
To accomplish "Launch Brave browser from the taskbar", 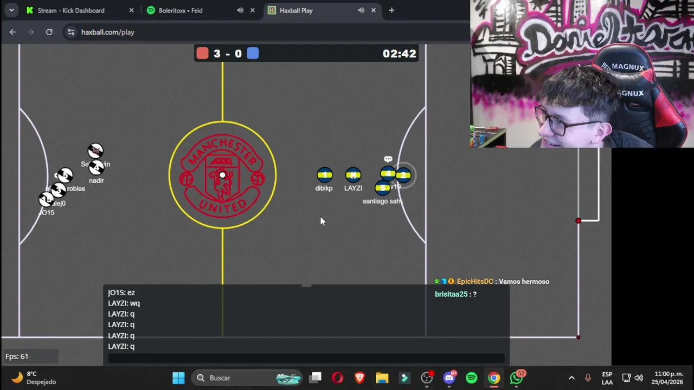I will [359, 378].
